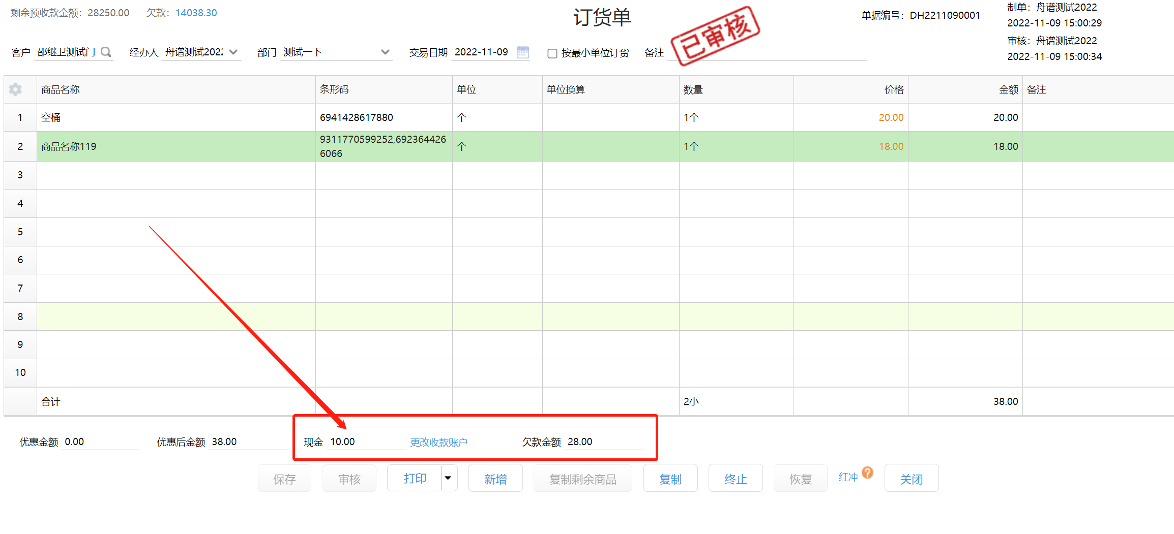This screenshot has width=1174, height=534.
Task: Select the product cell 商品名称119
Action: [176, 146]
